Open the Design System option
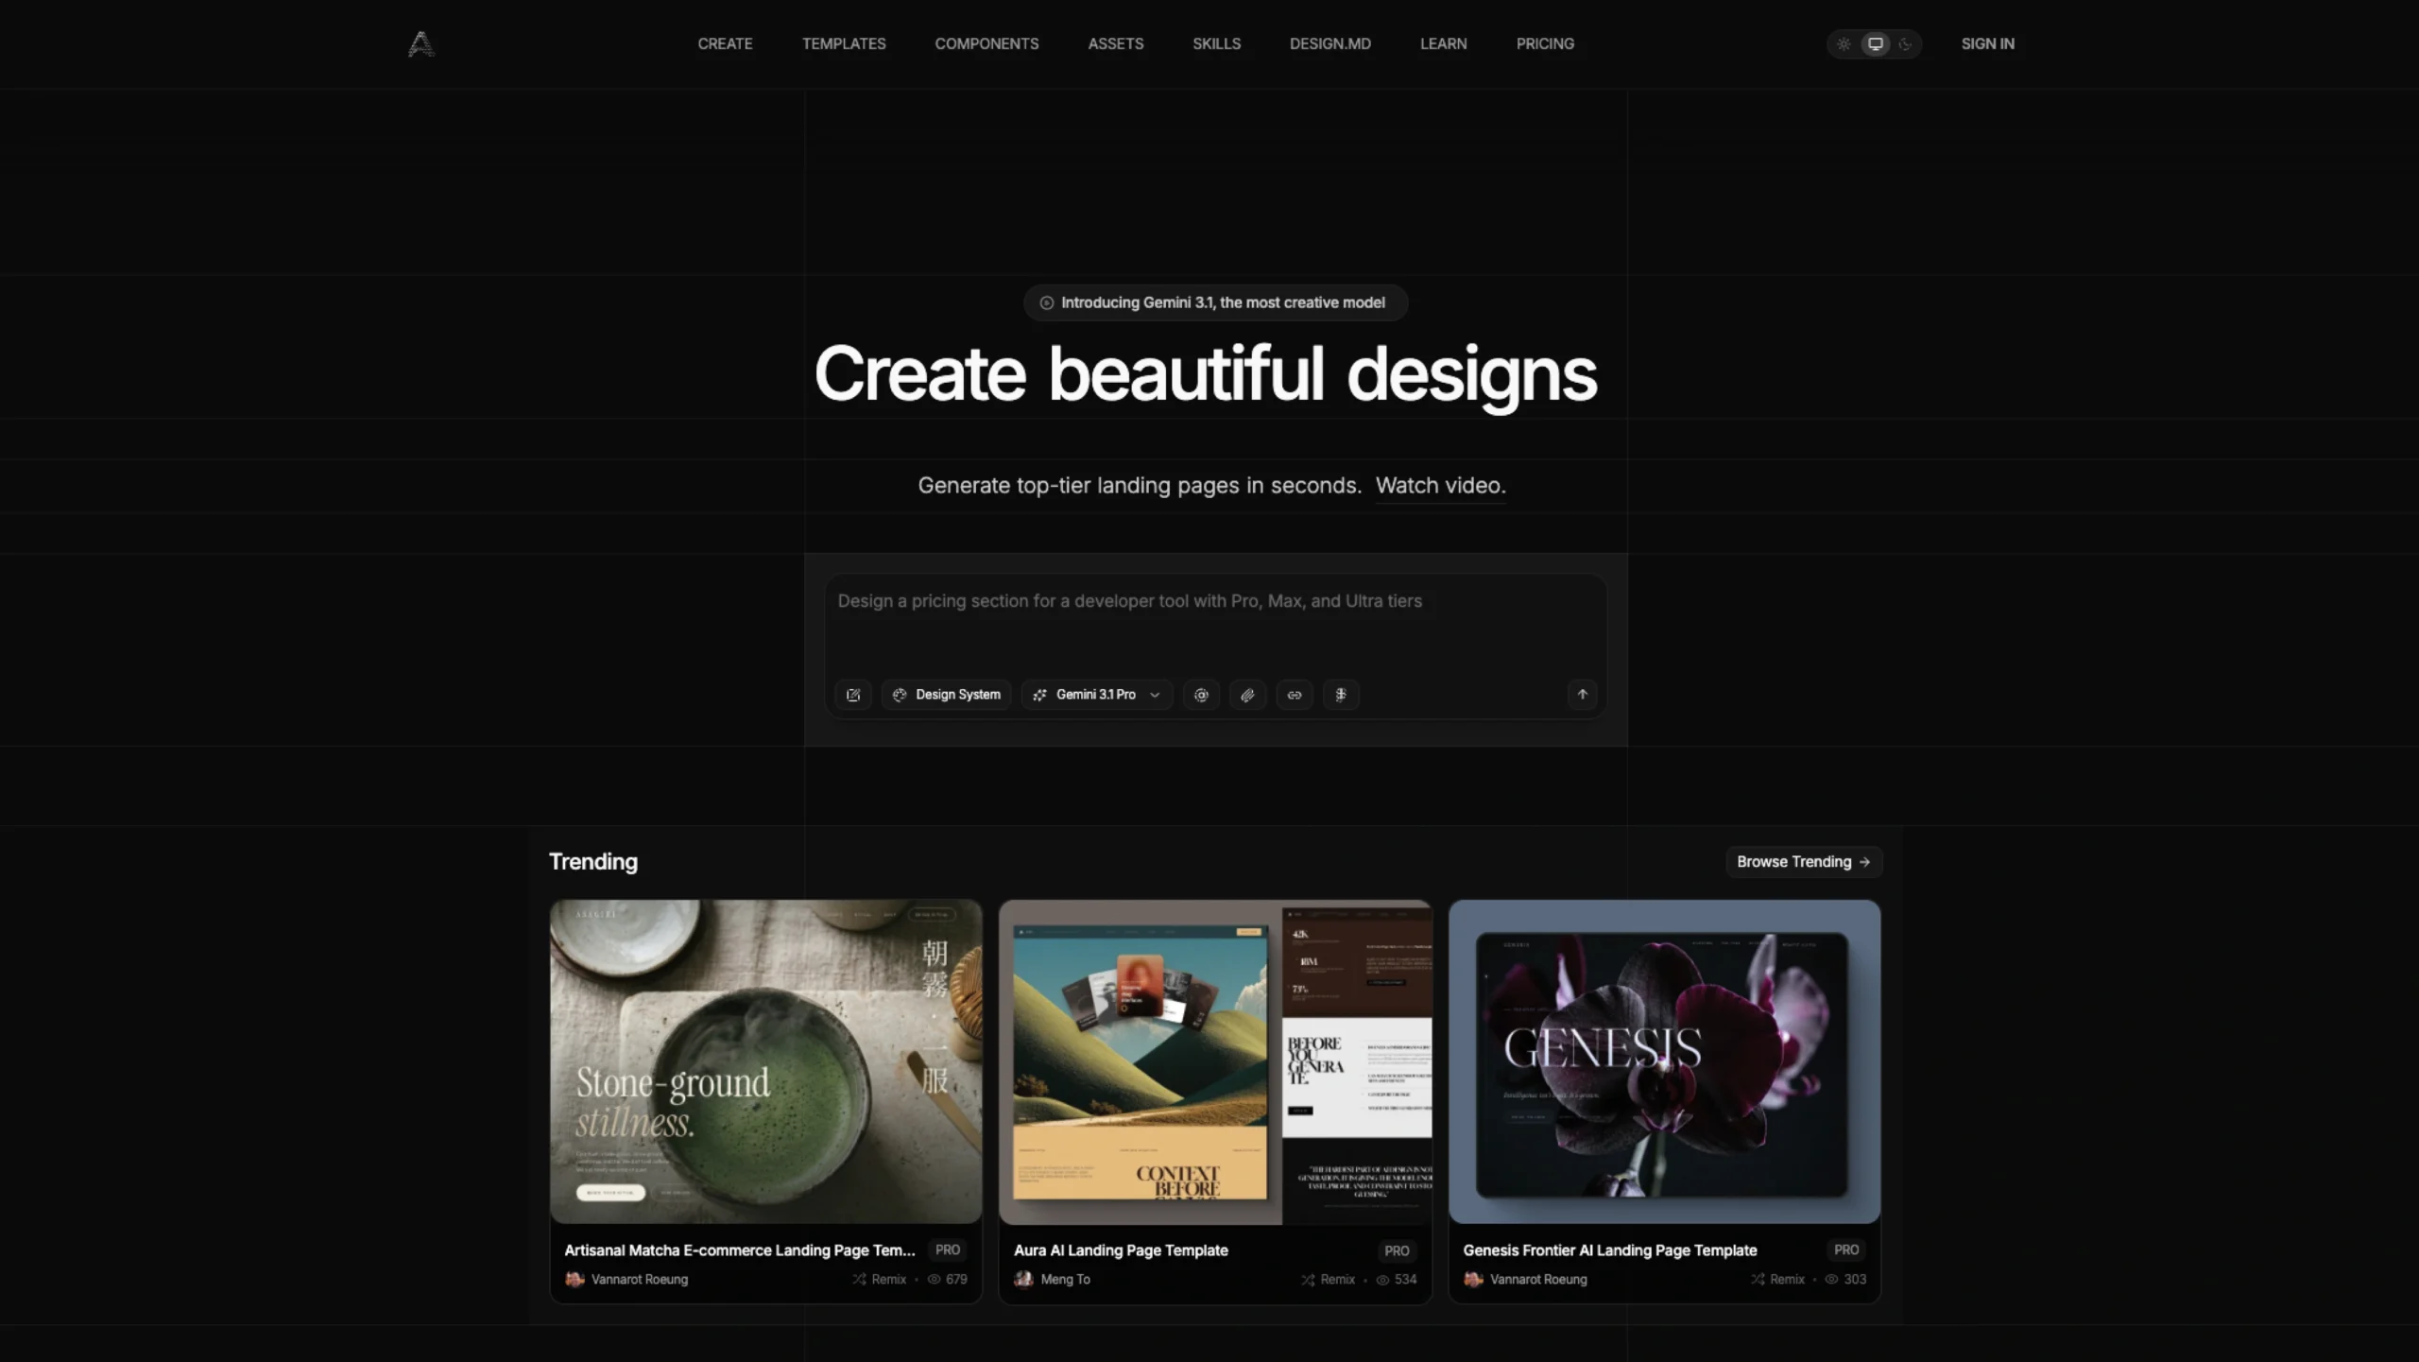The image size is (2419, 1362). (947, 695)
